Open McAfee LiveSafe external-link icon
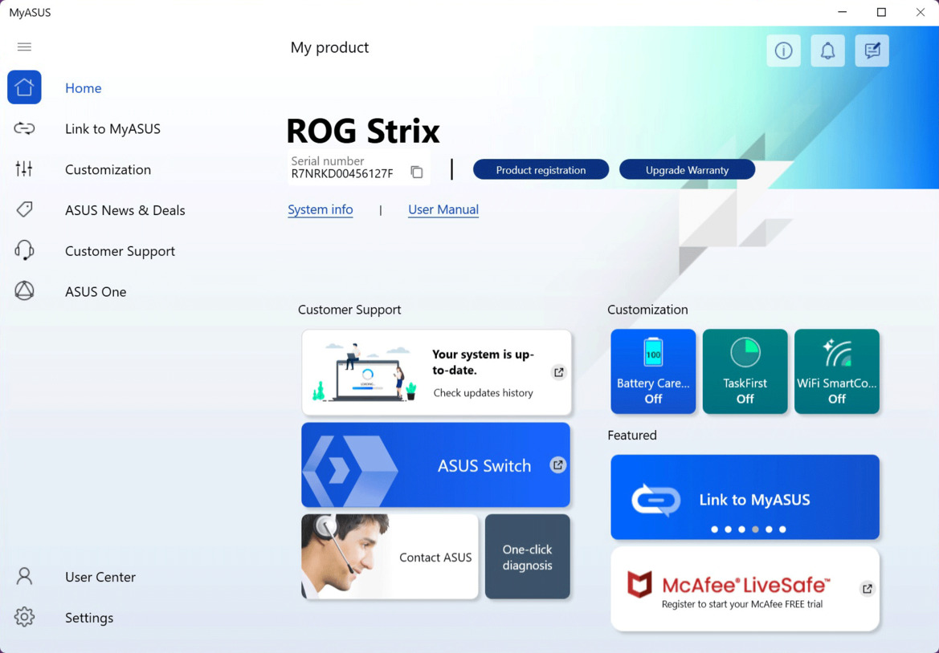The width and height of the screenshot is (939, 653). coord(868,589)
